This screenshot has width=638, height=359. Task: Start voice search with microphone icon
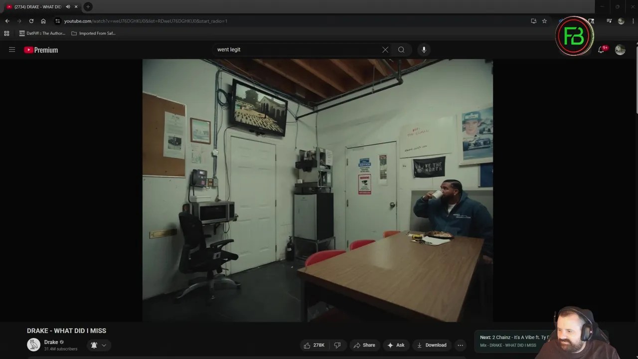coord(424,50)
